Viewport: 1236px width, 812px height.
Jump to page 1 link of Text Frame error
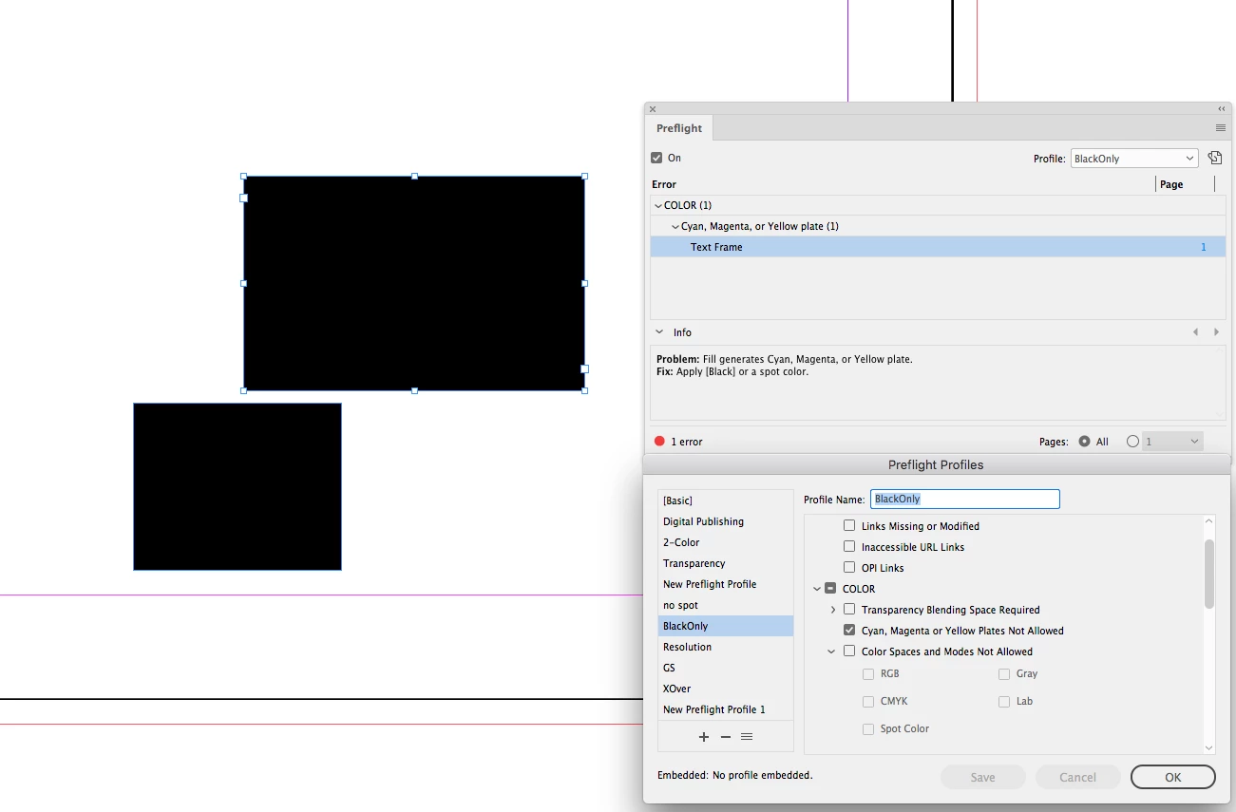click(1204, 247)
